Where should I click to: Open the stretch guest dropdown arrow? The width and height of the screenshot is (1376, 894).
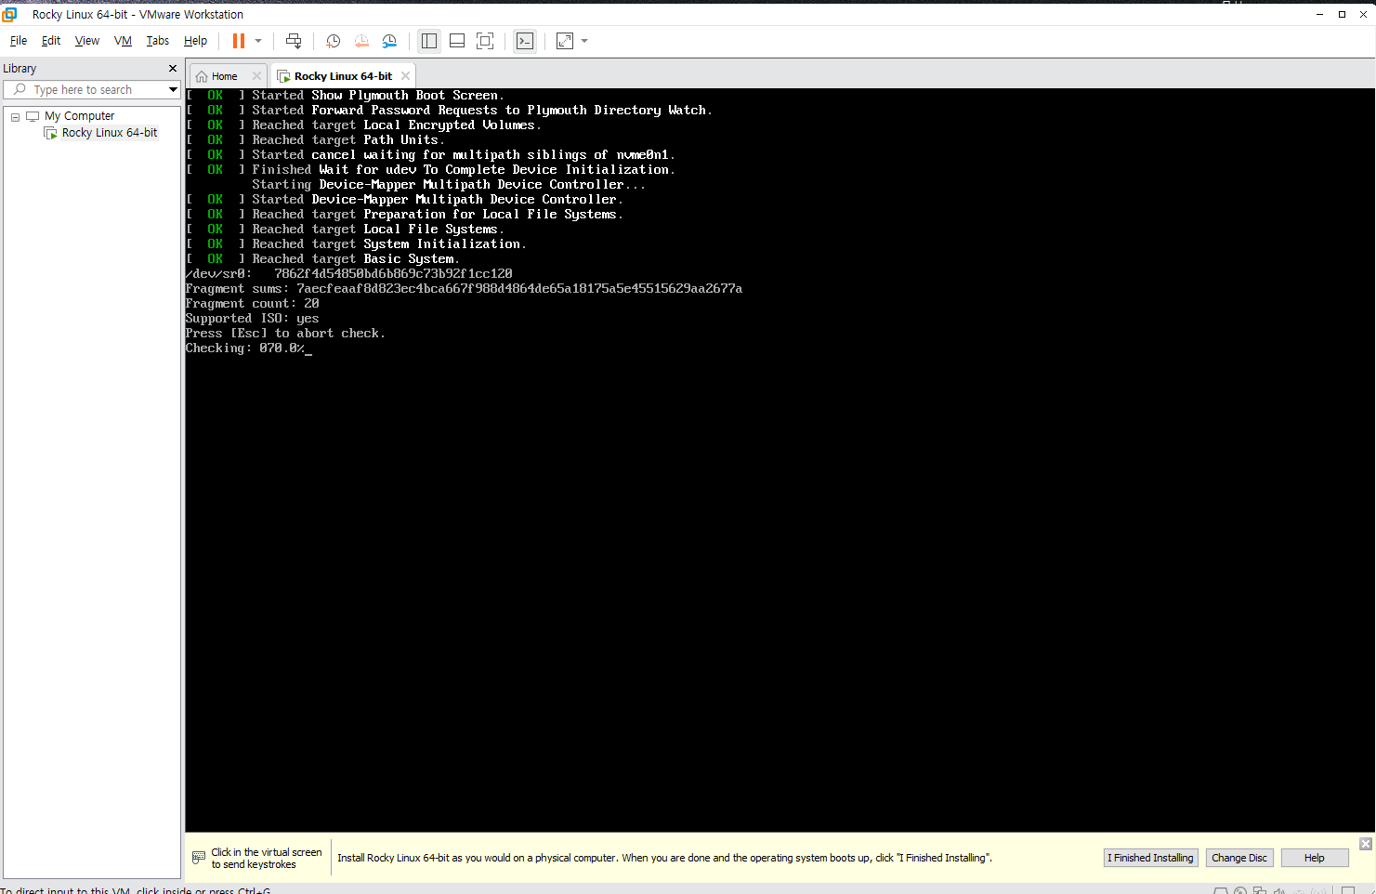click(584, 41)
